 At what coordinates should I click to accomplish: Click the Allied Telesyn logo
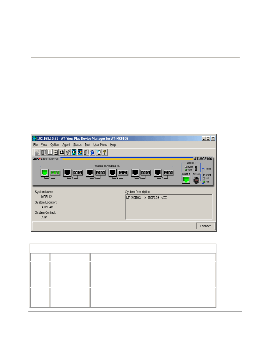click(46, 159)
